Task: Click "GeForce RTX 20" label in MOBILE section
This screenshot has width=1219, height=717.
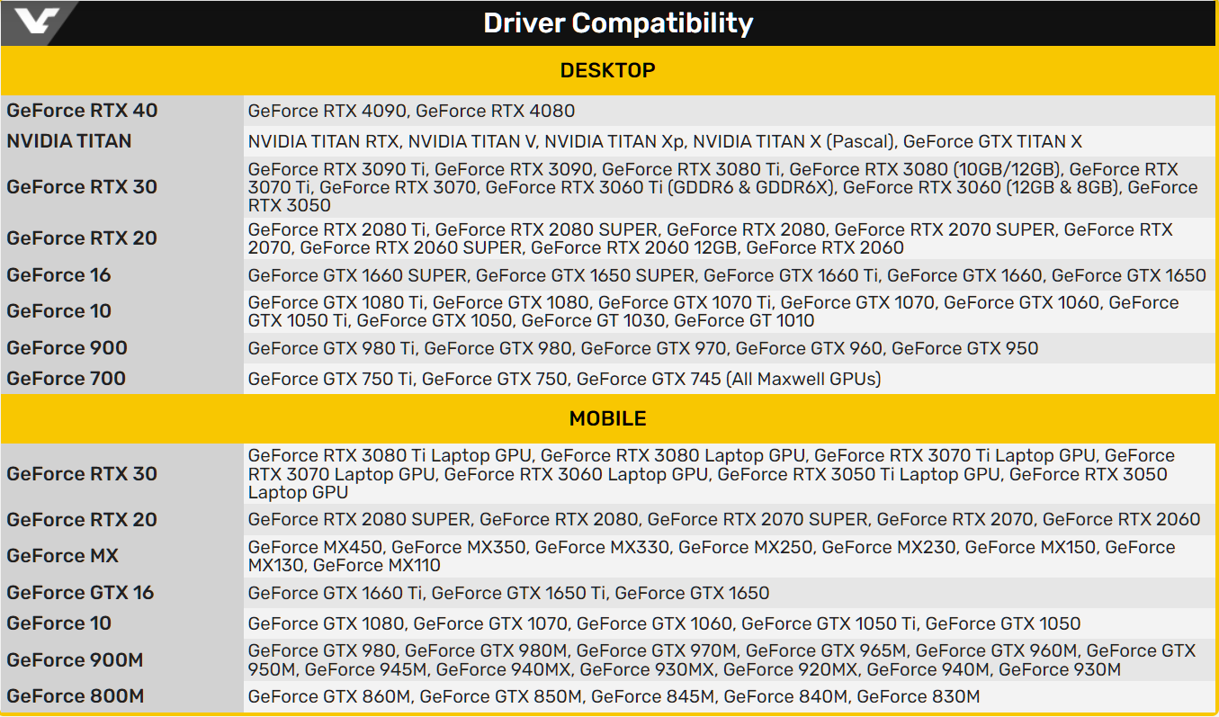Action: pyautogui.click(x=82, y=520)
